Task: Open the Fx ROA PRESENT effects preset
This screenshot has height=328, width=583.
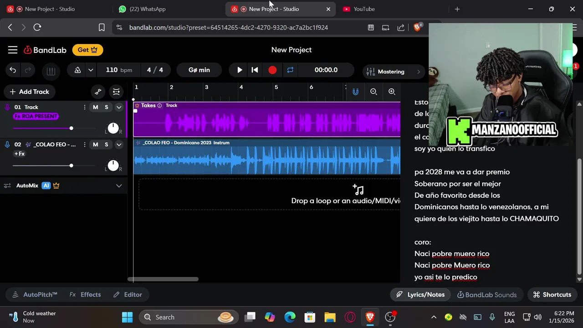Action: point(36,116)
